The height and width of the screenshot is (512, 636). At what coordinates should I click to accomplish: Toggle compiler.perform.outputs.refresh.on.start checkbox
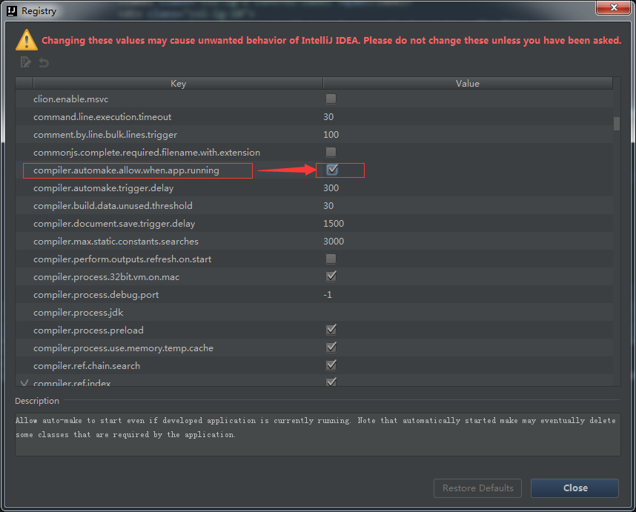click(331, 259)
